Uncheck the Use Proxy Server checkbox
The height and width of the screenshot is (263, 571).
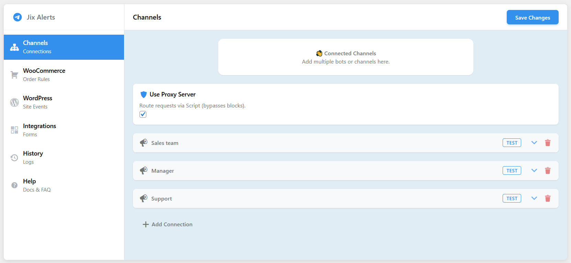click(143, 114)
